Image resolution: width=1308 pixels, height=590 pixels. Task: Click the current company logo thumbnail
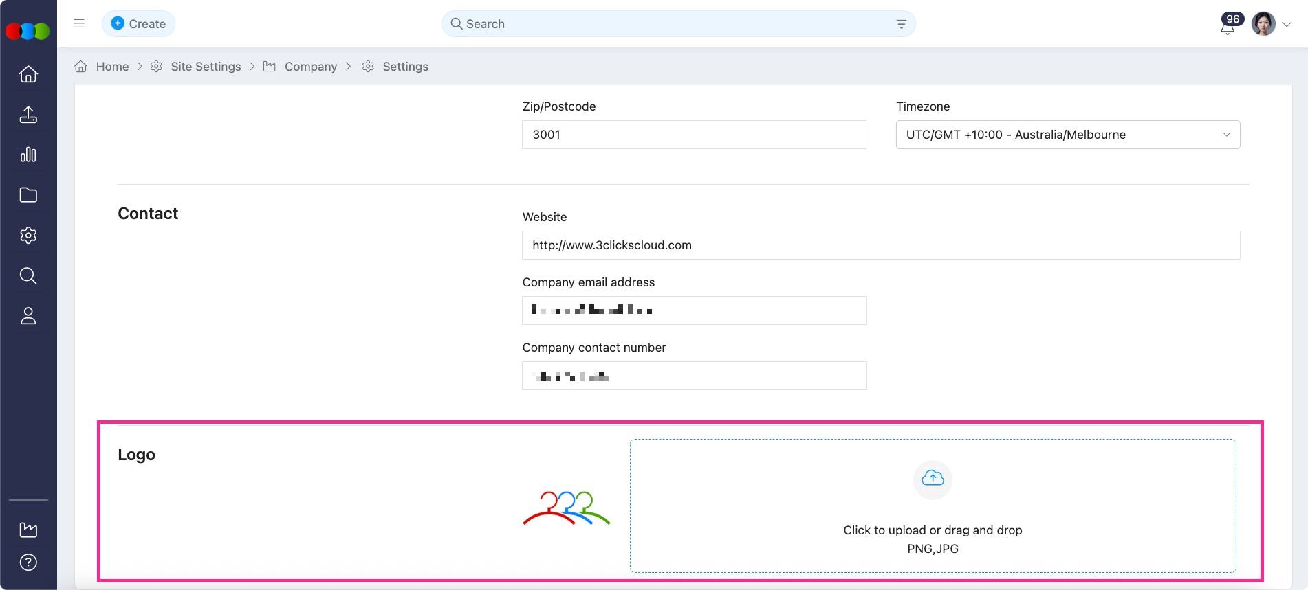567,508
